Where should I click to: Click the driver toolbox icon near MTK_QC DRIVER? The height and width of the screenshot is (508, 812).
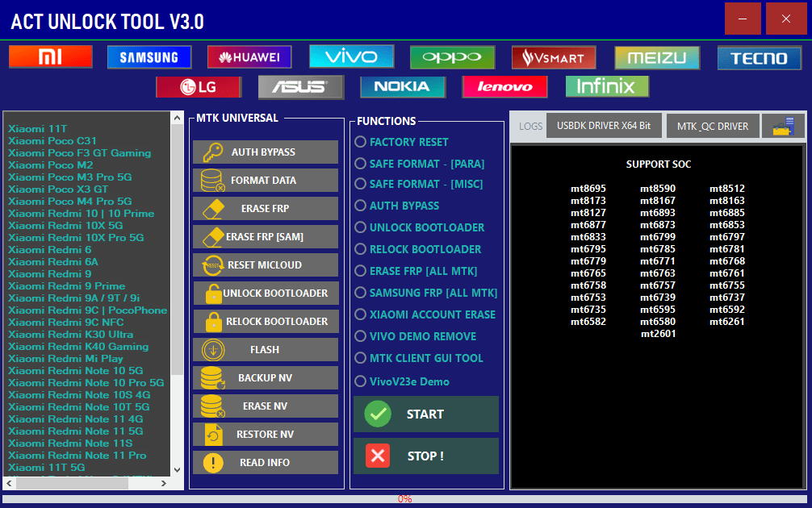[x=785, y=125]
